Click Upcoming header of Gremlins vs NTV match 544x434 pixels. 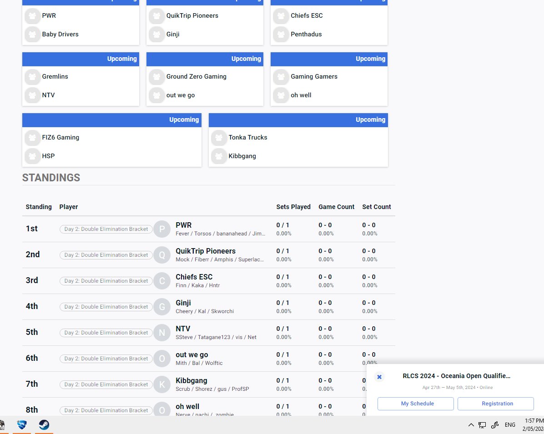81,59
